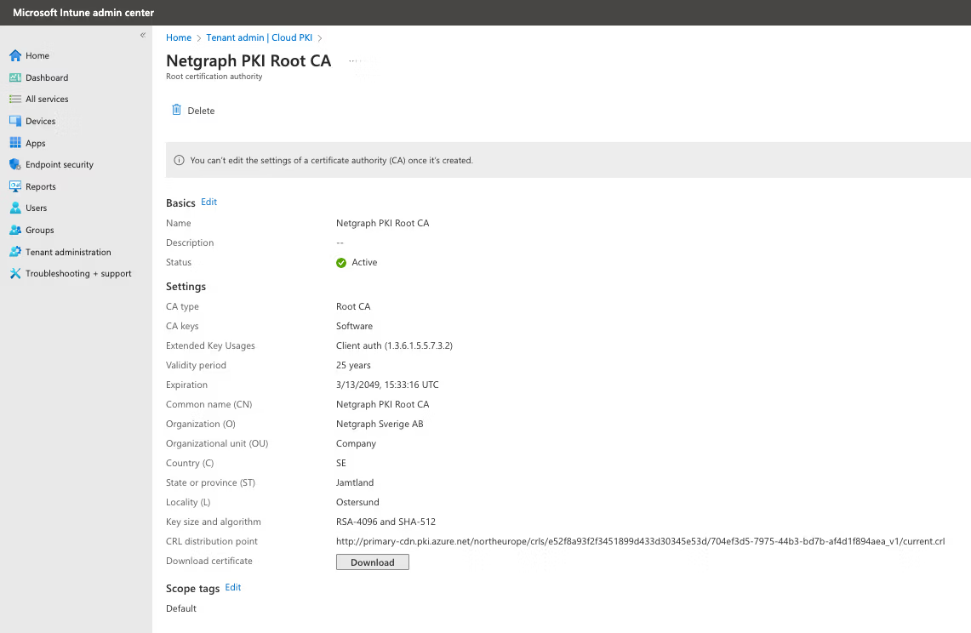Click organization value Netgraph Sverige AB
Screen dimensions: 971x633
click(380, 425)
